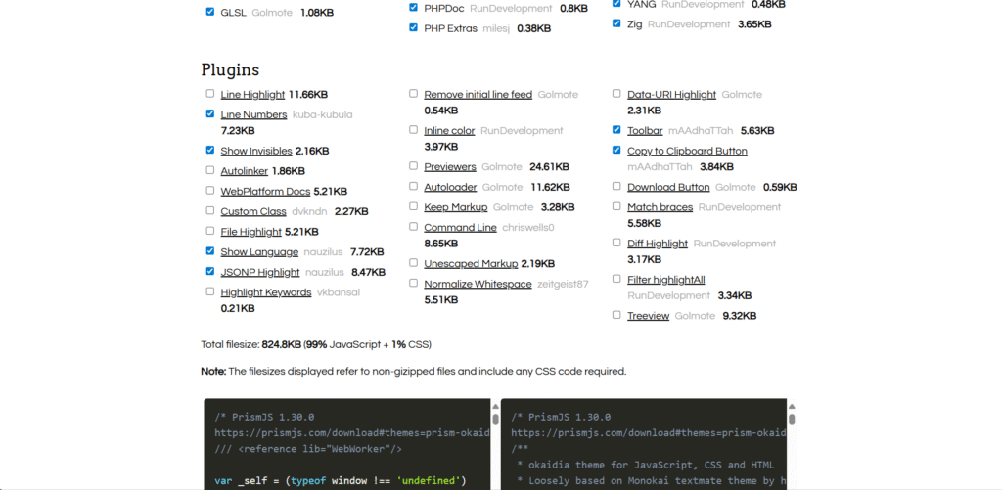
Task: Follow the Diff Highlight plugin link
Action: (x=658, y=244)
